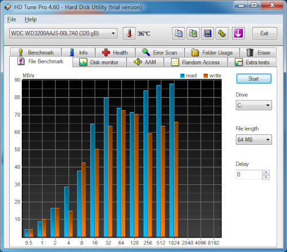Open the File menu

click(x=11, y=20)
